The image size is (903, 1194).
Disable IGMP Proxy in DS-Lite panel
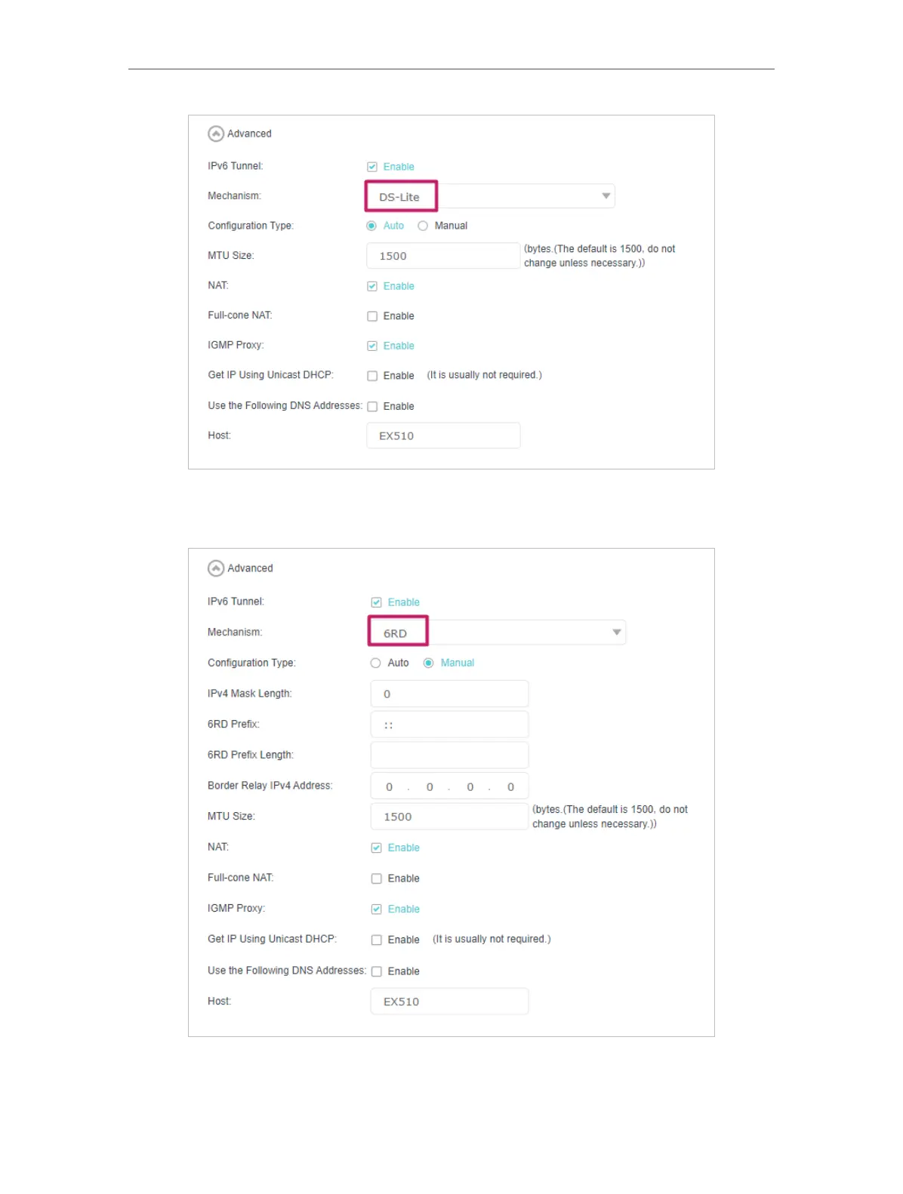click(x=372, y=346)
